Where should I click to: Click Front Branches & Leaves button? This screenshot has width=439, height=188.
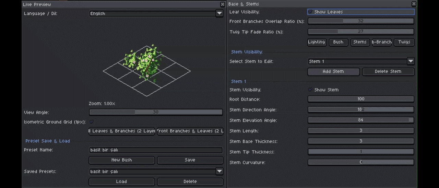pyautogui.click(x=190, y=131)
